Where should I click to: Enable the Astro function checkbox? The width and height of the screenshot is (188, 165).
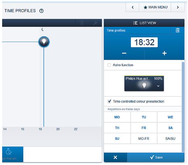[109, 65]
